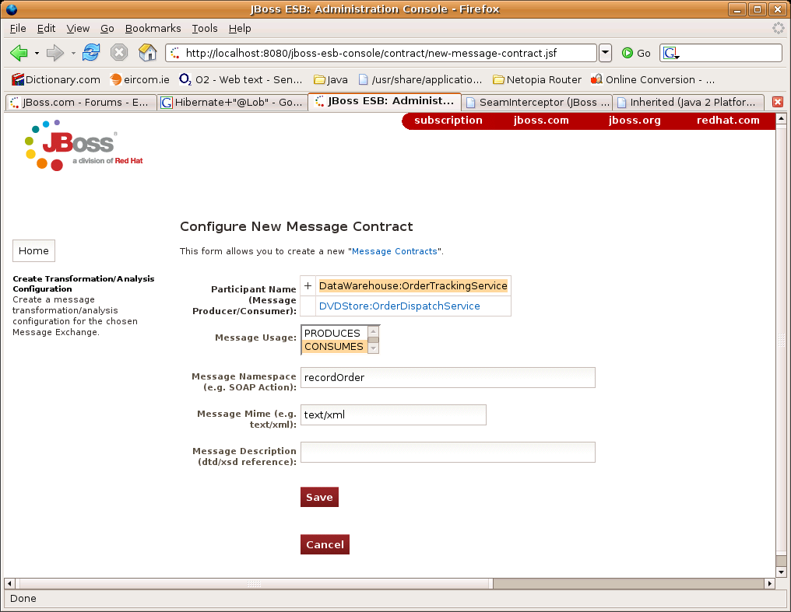Select DataWarehouse:OrderTrackingService participant

pos(413,286)
